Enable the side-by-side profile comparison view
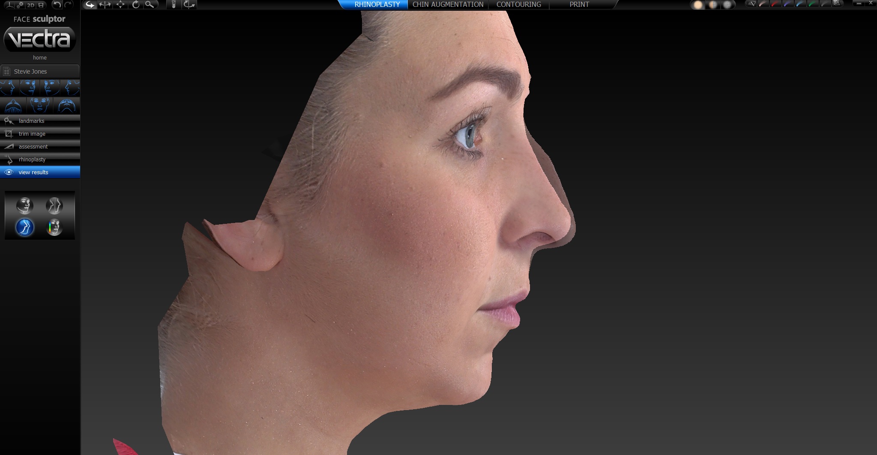 [54, 206]
